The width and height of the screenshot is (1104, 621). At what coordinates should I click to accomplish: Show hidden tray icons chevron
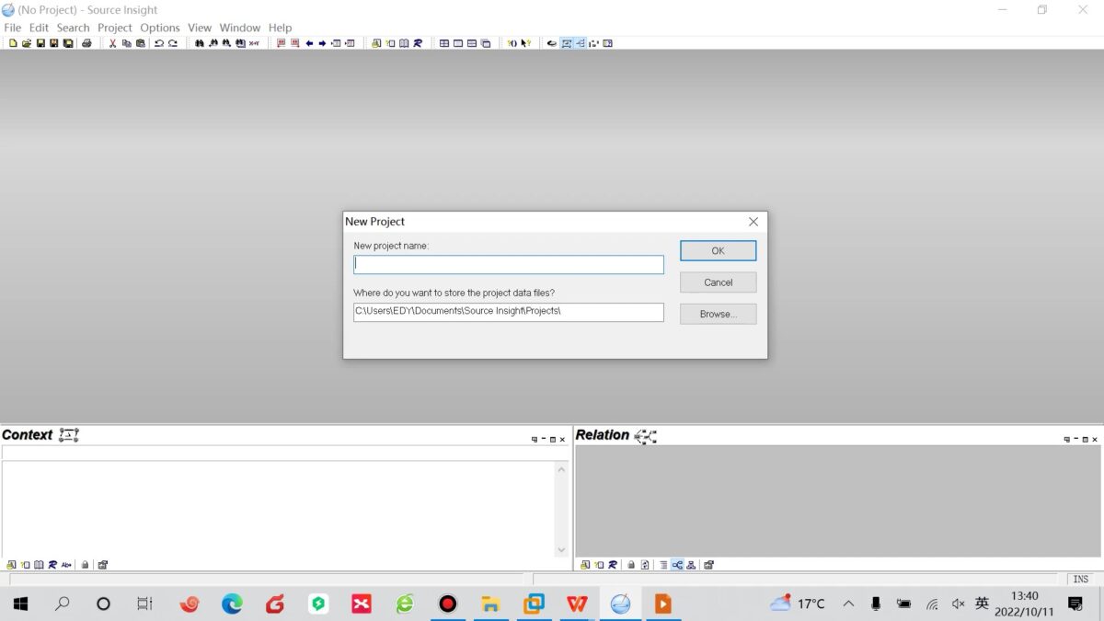[848, 604]
